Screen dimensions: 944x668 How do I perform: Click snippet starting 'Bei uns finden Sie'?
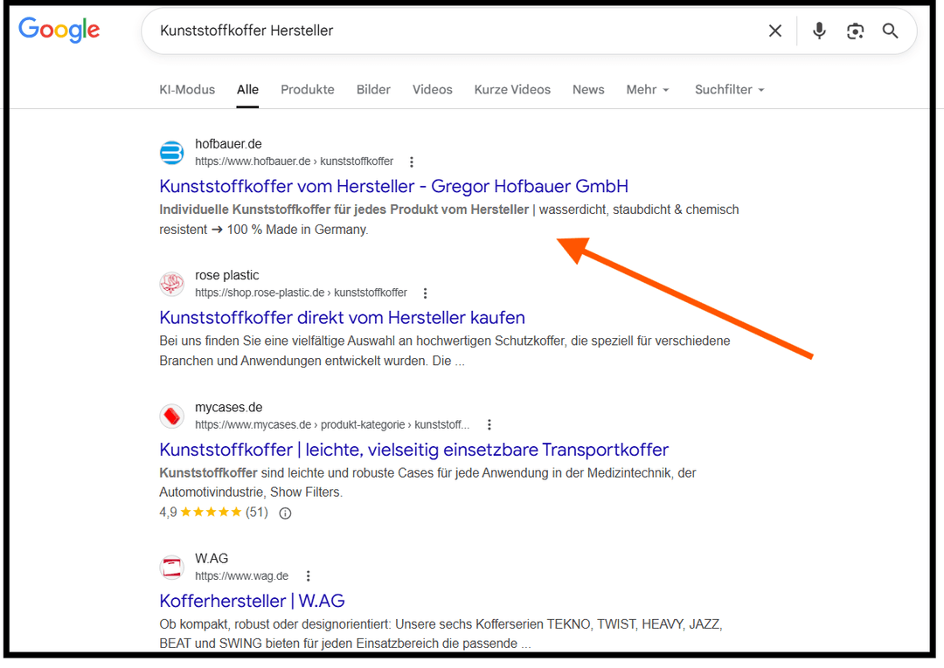445,350
